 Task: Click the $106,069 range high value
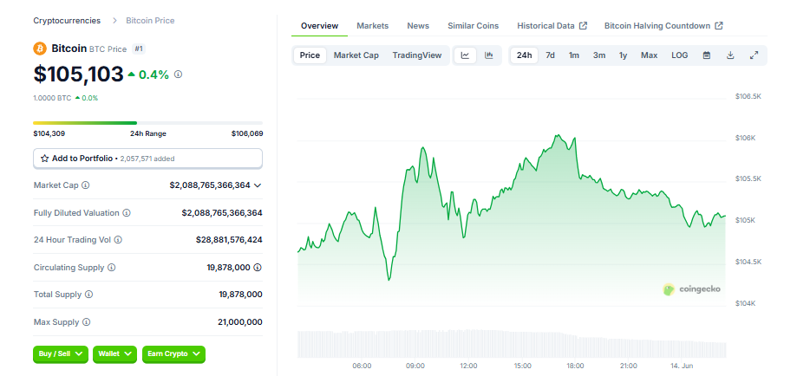tap(247, 133)
